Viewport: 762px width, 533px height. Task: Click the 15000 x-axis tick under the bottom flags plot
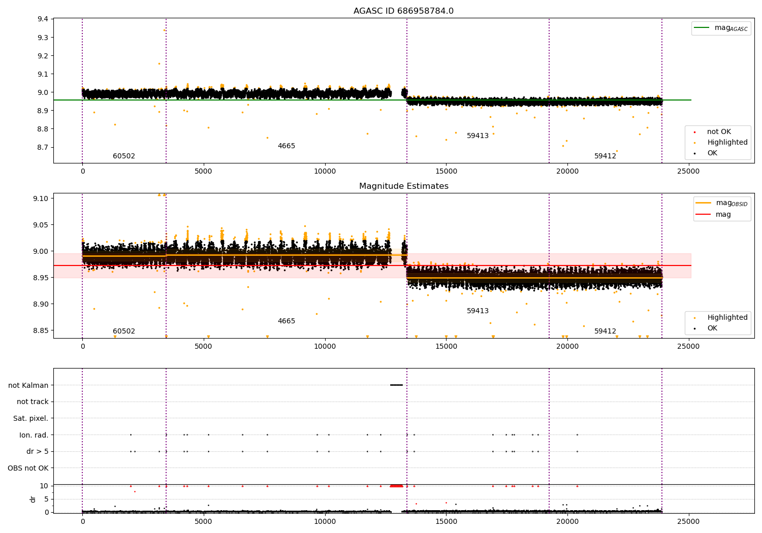coord(446,521)
